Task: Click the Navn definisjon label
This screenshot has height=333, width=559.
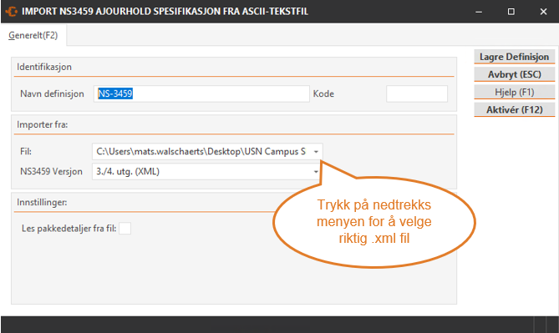Action: (52, 93)
